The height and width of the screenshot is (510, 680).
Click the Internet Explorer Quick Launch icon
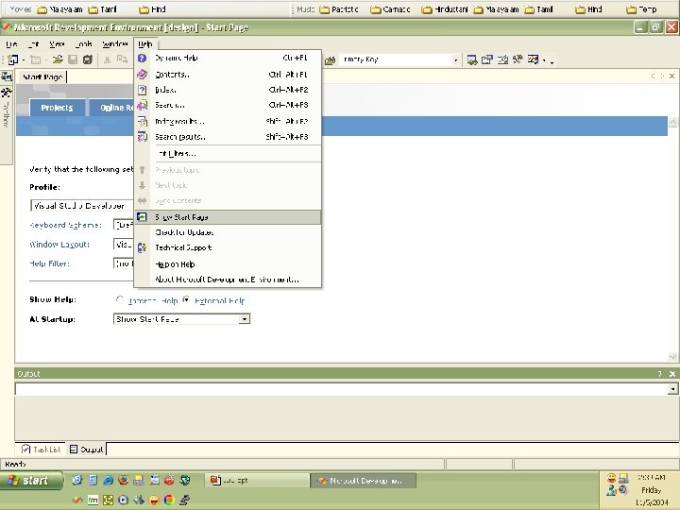click(x=108, y=480)
